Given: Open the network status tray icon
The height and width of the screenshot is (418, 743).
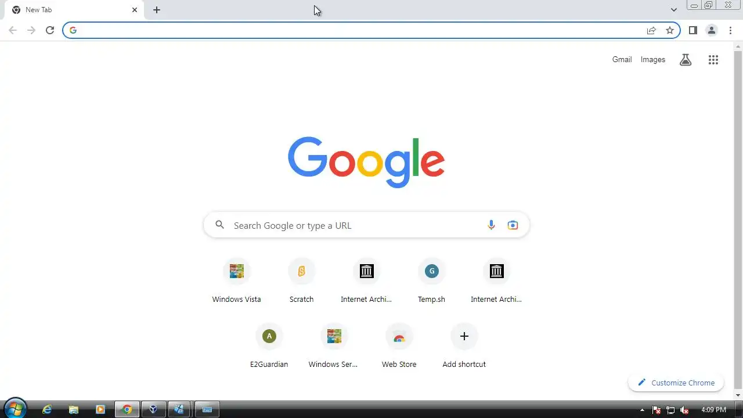Looking at the screenshot, I should click(670, 410).
